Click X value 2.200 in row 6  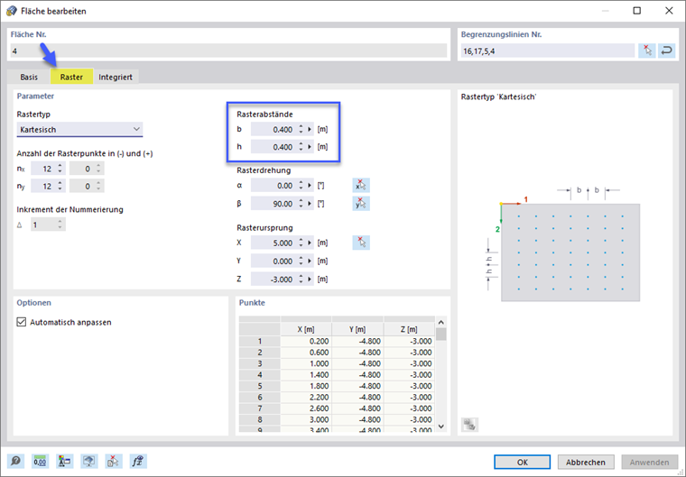[306, 398]
